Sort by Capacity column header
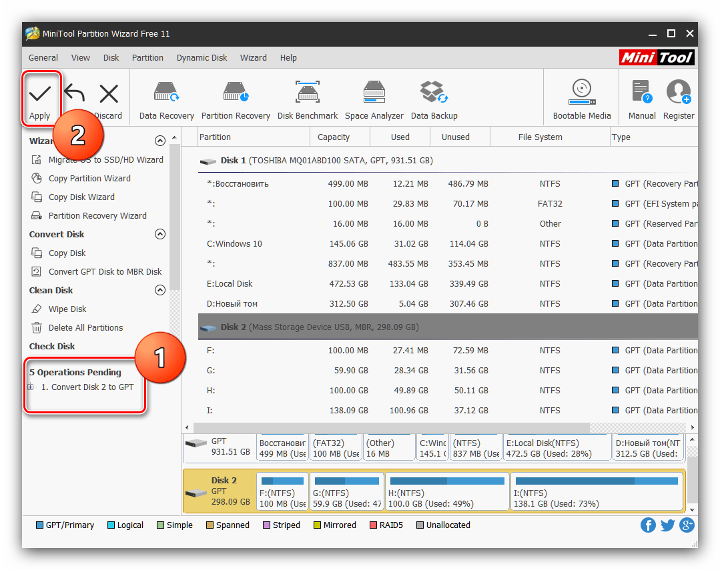The image size is (720, 570). [x=334, y=137]
